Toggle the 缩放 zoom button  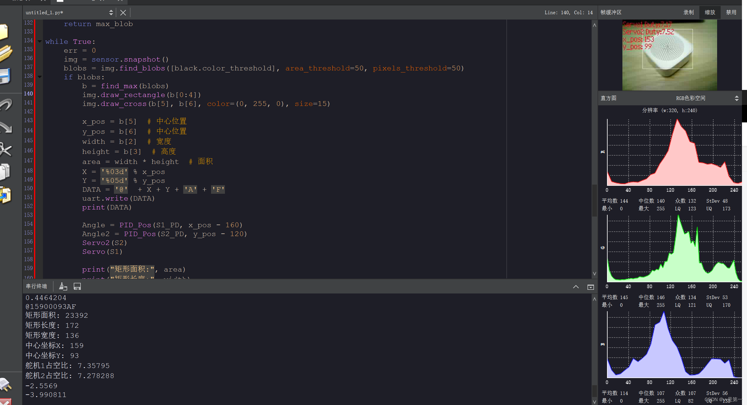coord(710,12)
